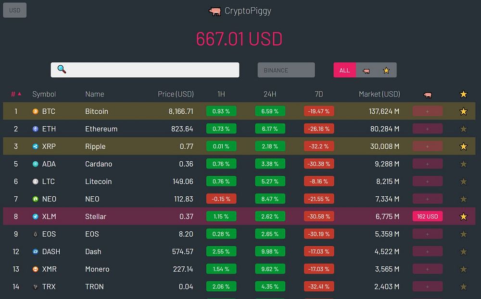Click the magnifier search icon

coord(62,69)
